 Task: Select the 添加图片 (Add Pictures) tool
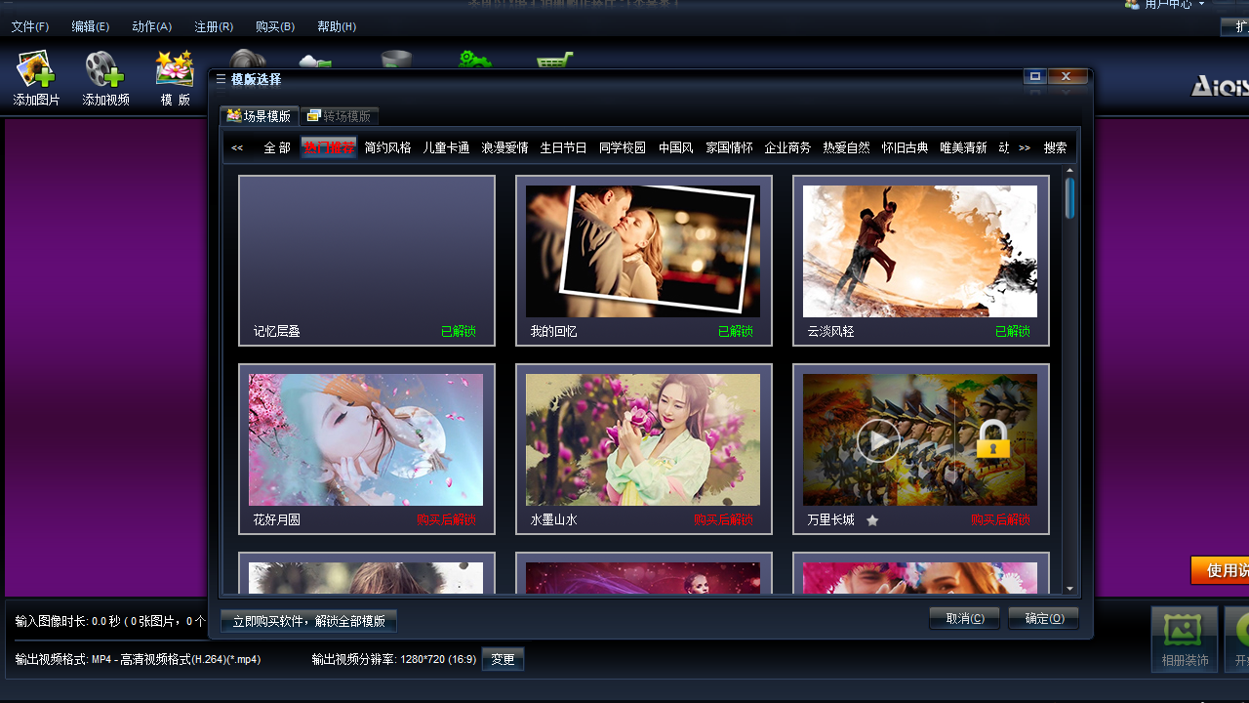35,78
